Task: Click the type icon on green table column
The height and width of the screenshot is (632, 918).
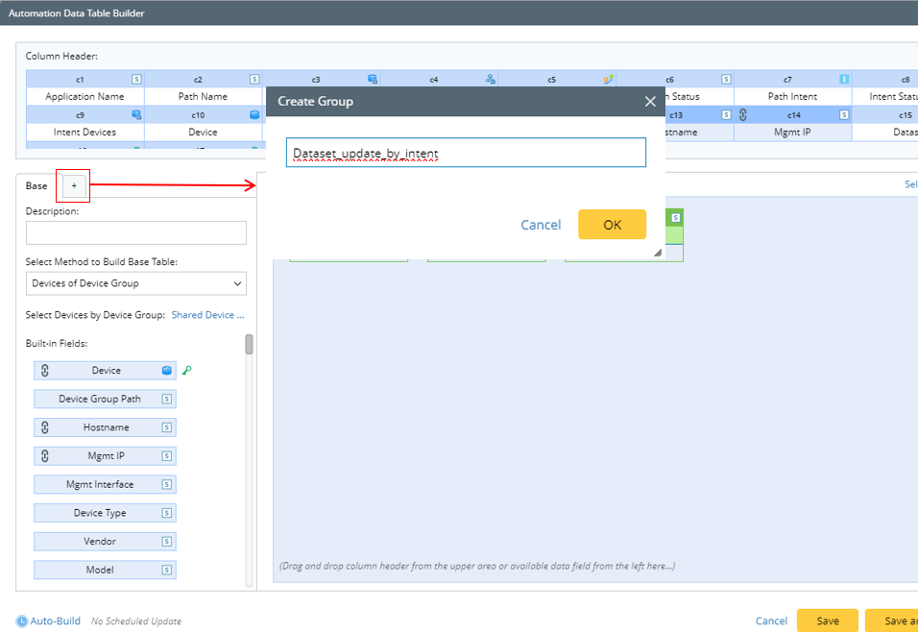Action: 676,218
